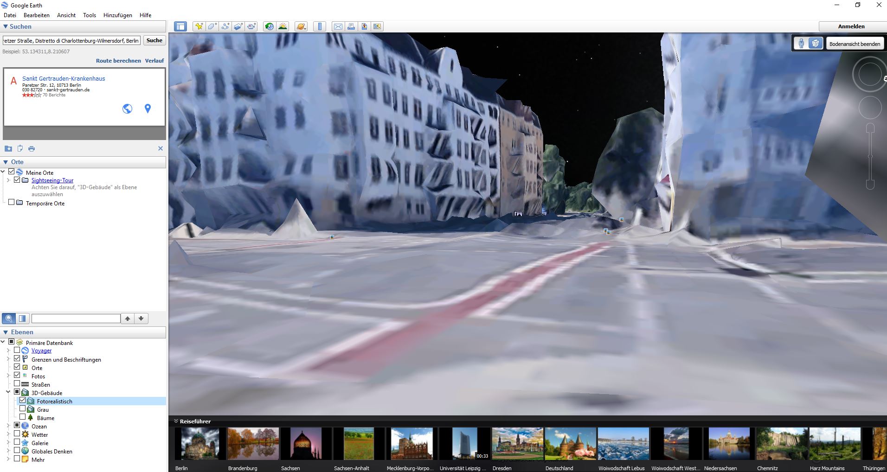Enable the Grau buildings checkbox
The height and width of the screenshot is (472, 887).
23,408
